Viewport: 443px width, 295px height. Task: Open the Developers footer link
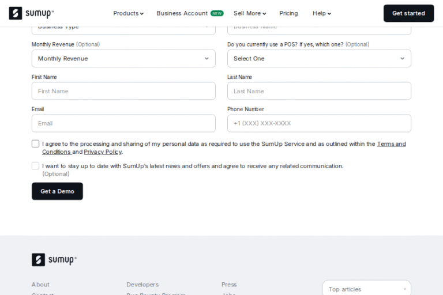(142, 285)
